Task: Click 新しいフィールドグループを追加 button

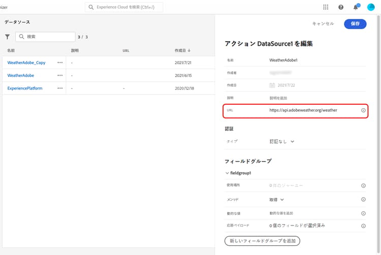Action: [x=263, y=241]
